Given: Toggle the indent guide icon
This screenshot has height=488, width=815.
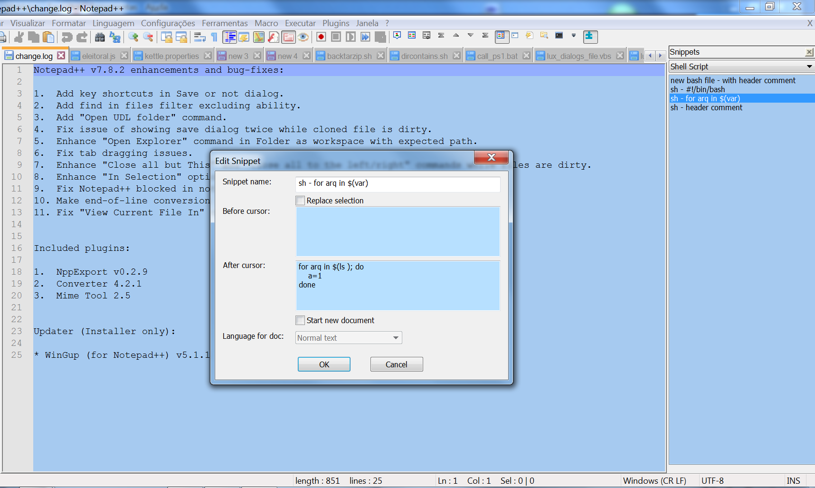Looking at the screenshot, I should pyautogui.click(x=230, y=37).
